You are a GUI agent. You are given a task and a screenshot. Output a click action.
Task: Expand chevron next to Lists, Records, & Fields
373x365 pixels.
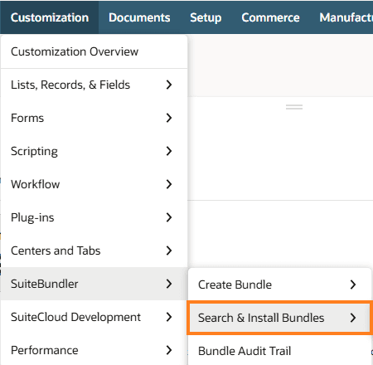[x=169, y=85]
